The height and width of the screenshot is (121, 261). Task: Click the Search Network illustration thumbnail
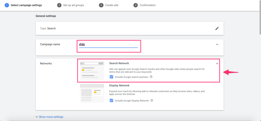pyautogui.click(x=92, y=71)
